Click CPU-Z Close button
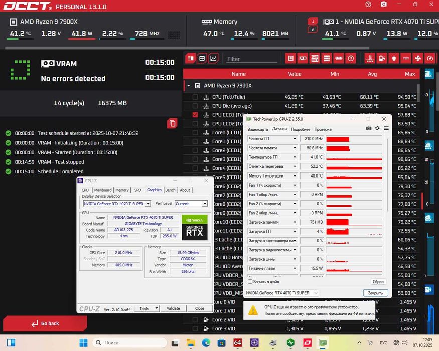The height and width of the screenshot is (351, 439). click(200, 308)
